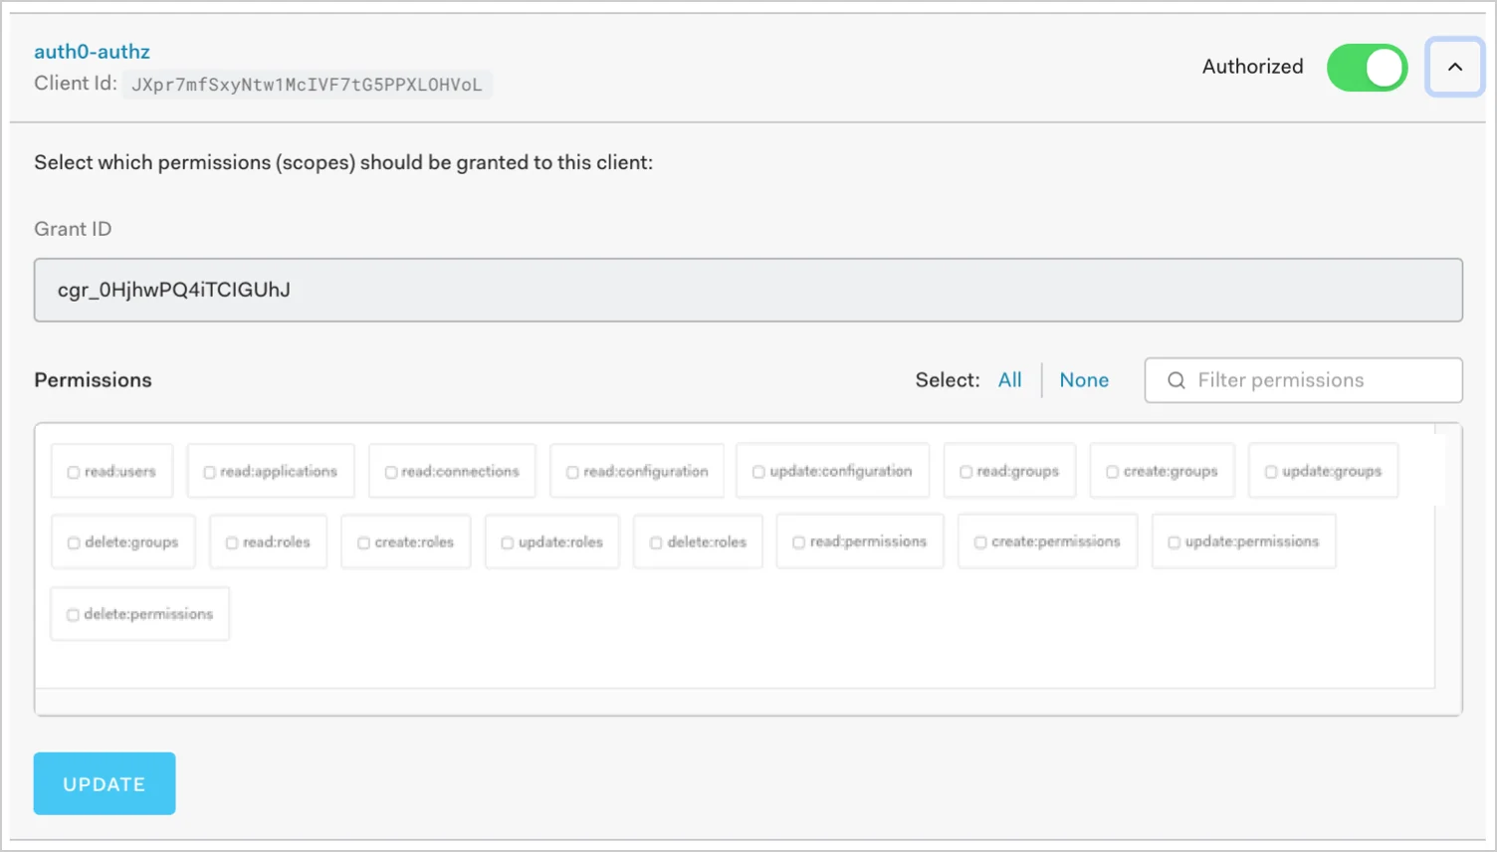Check the read:roles permission
1497x852 pixels.
click(232, 542)
